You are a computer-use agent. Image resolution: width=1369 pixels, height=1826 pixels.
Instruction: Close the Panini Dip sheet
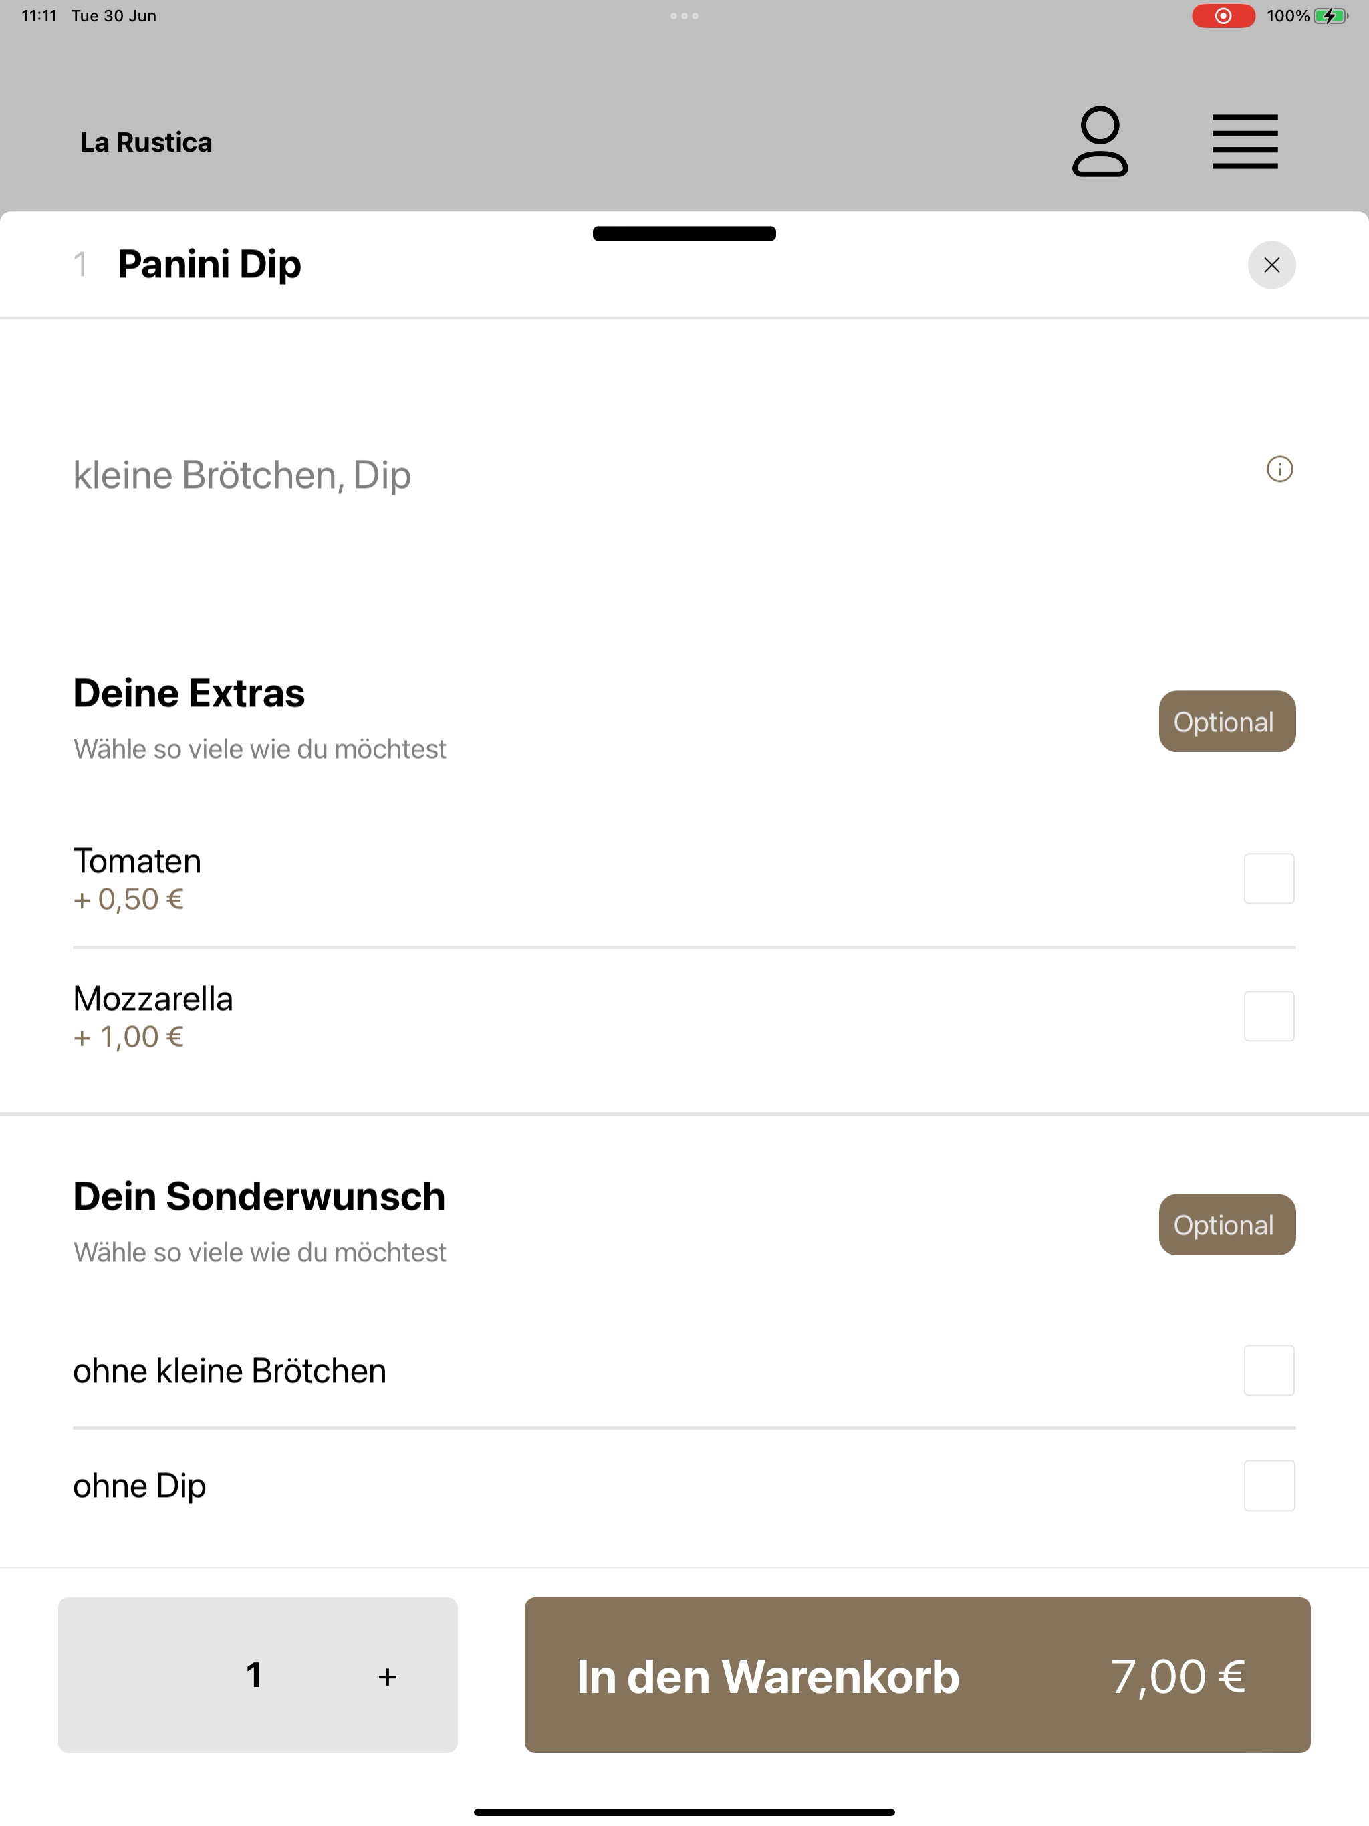pyautogui.click(x=1271, y=265)
